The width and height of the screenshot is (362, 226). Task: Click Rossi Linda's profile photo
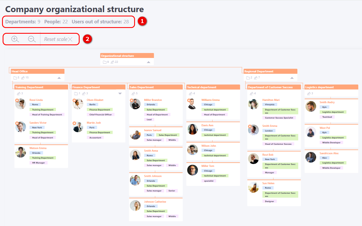20,104
